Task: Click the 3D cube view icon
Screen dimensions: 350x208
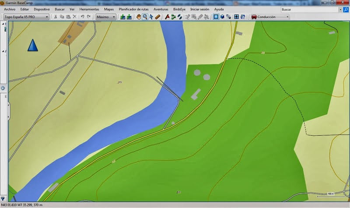Action: click(222, 17)
